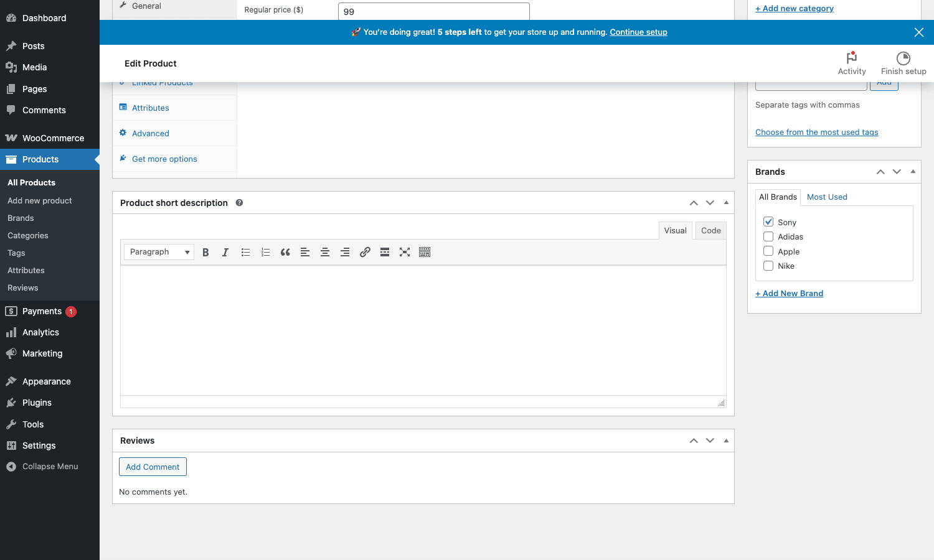
Task: Open the Appearance menu
Action: click(x=50, y=381)
